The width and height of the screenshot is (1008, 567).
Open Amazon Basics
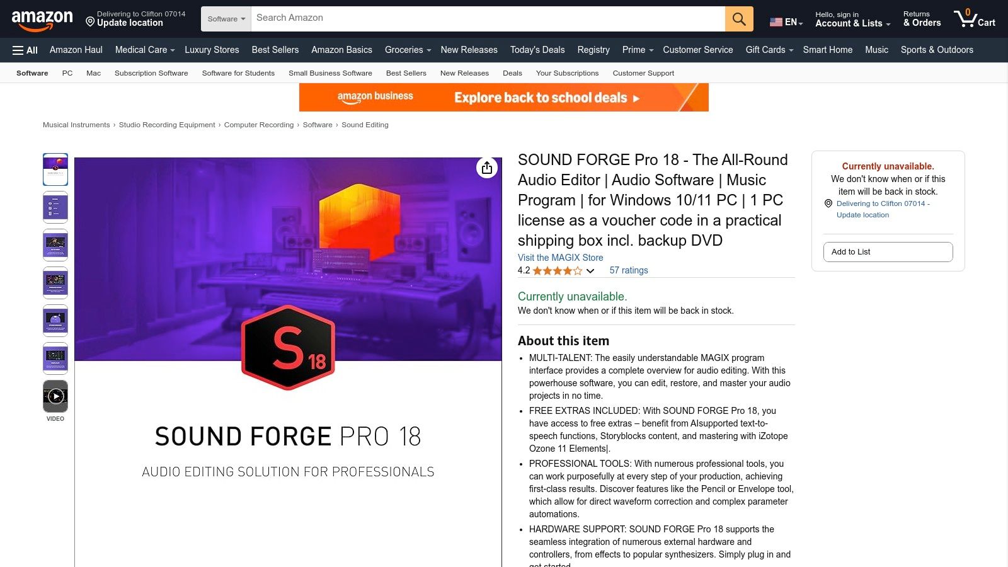[x=341, y=50]
